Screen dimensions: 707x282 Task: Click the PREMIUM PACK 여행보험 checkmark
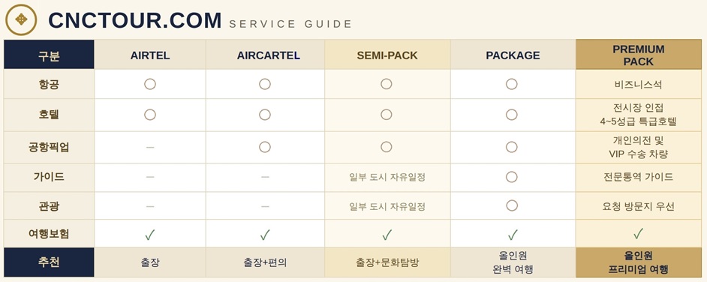tap(638, 233)
